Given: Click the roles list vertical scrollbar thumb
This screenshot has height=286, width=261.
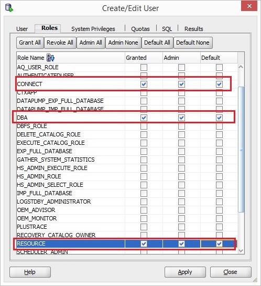Looking at the screenshot, I should [x=241, y=150].
